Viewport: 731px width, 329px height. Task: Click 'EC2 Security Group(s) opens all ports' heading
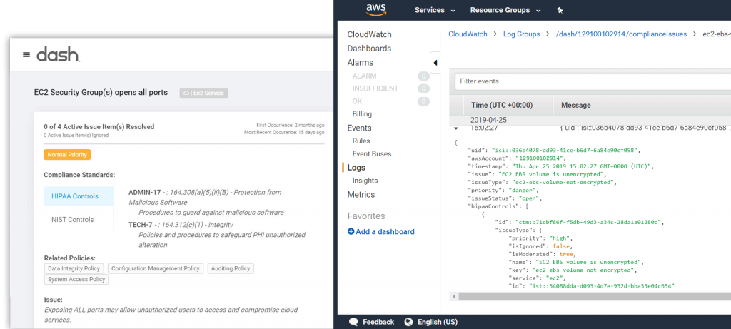tap(101, 92)
